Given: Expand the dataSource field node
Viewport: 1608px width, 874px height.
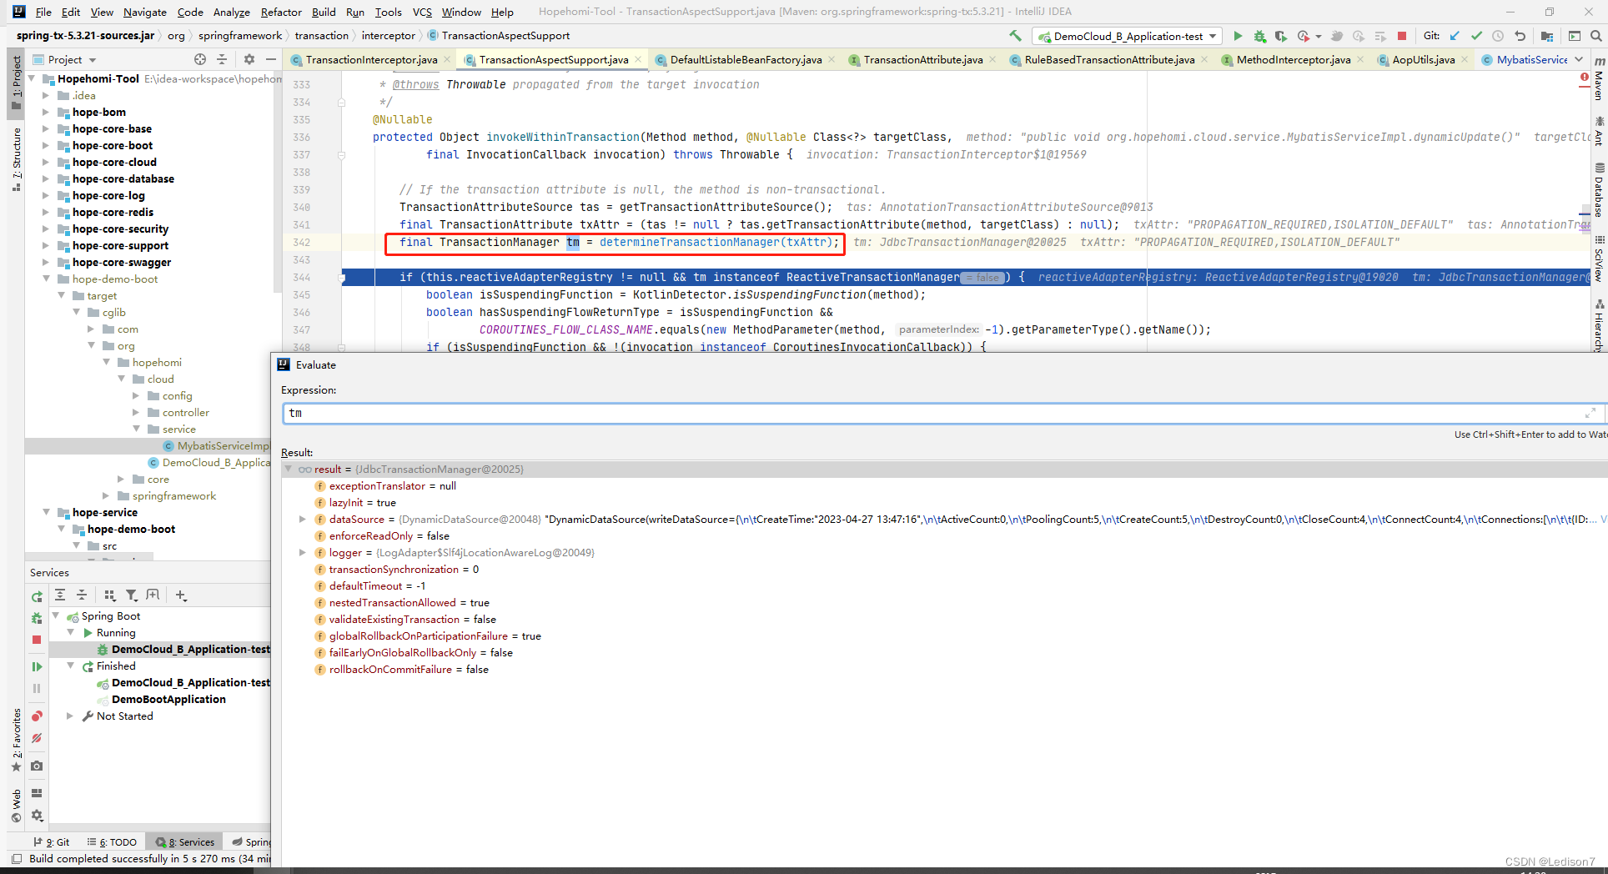Looking at the screenshot, I should coord(303,519).
